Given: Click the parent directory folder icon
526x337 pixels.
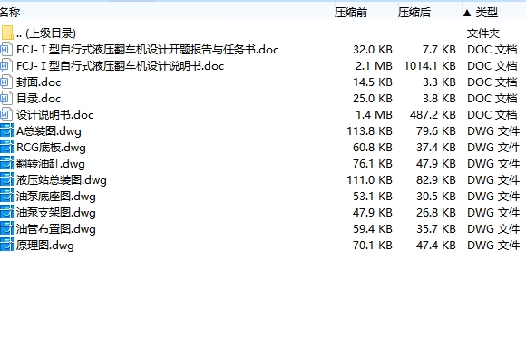Looking at the screenshot, I should tap(7, 33).
